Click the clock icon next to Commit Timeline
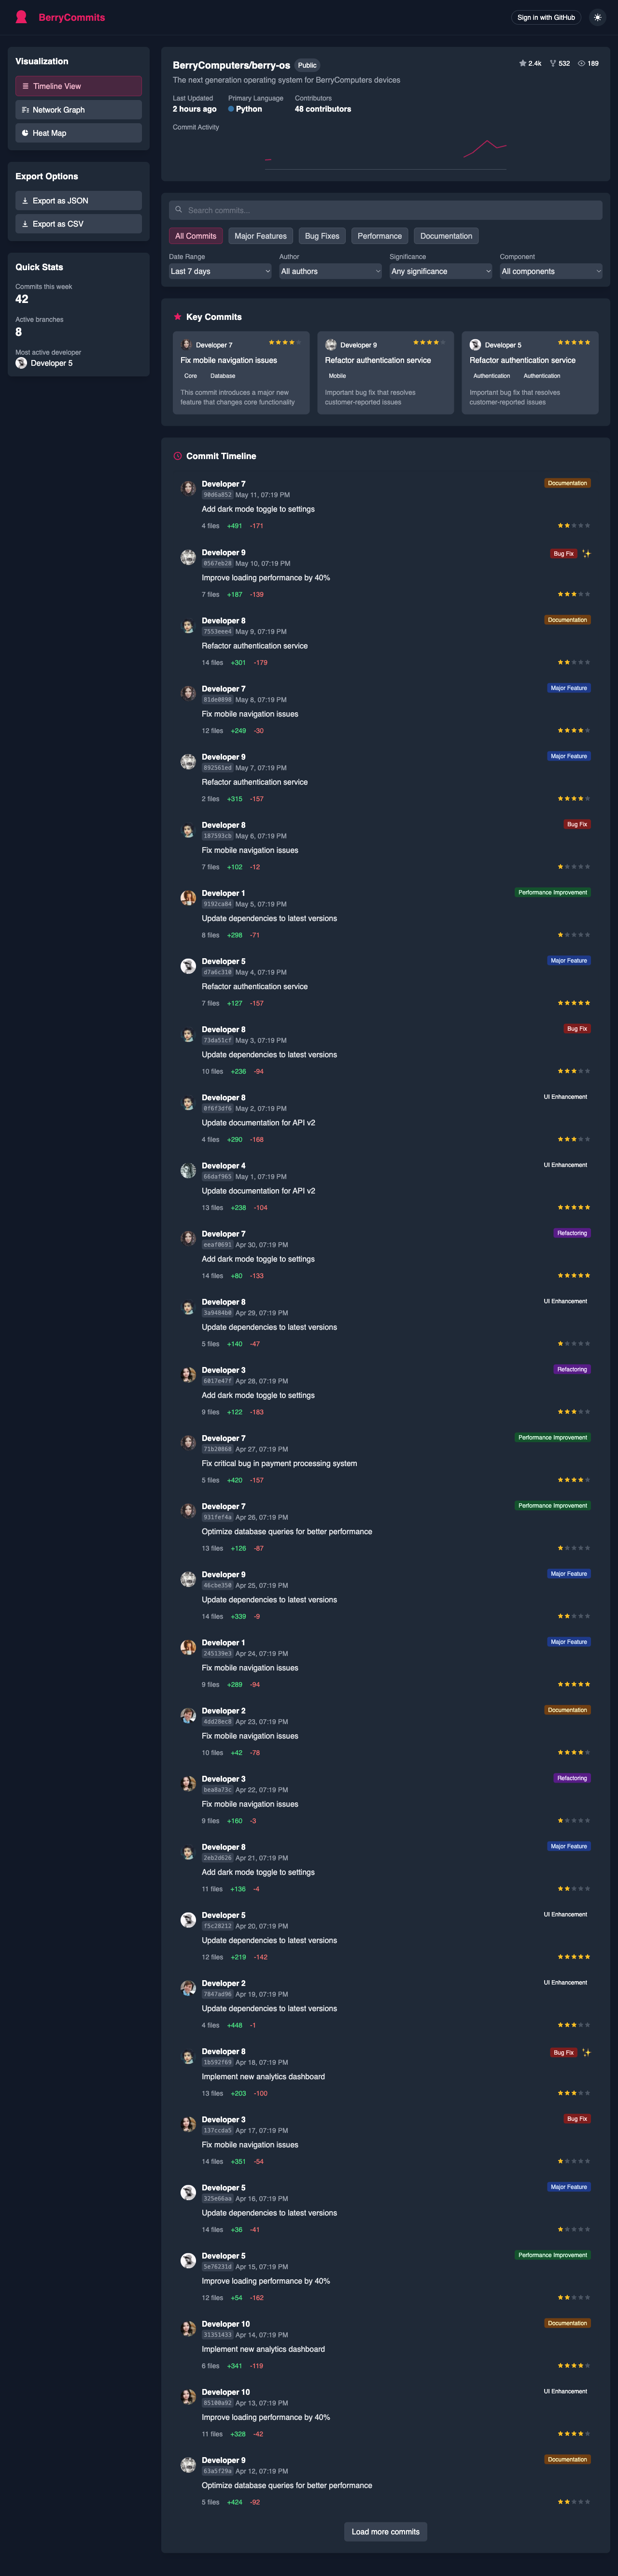 179,455
